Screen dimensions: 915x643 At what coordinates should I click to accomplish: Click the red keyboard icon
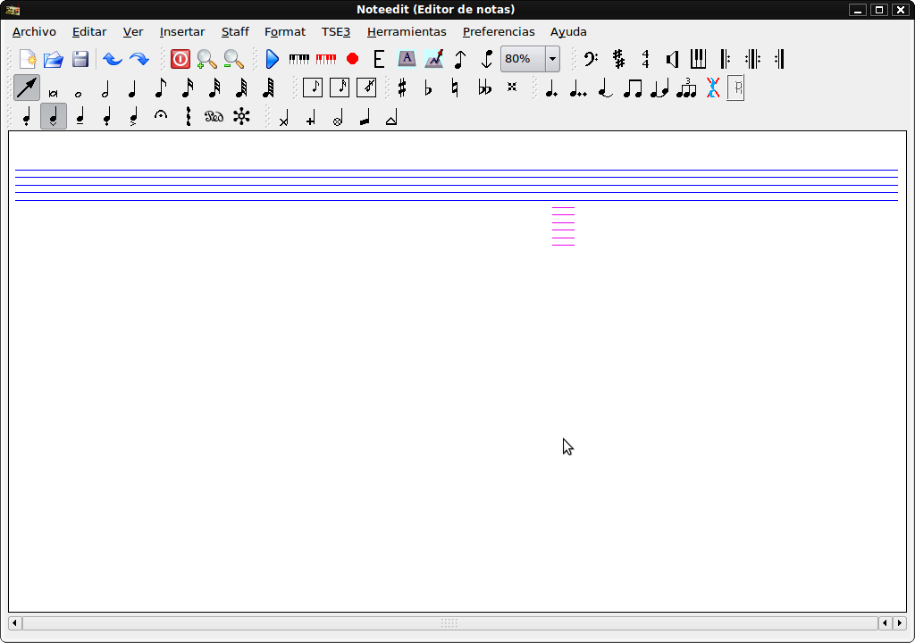(326, 59)
